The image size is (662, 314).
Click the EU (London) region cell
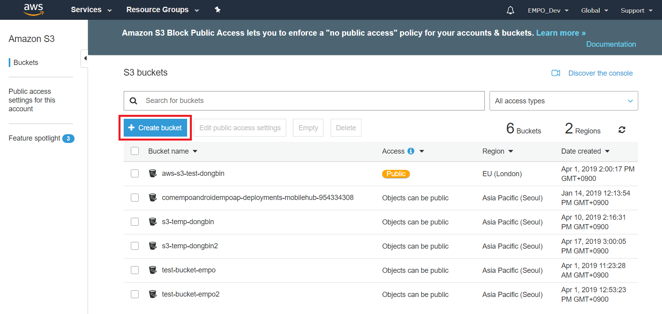point(502,174)
